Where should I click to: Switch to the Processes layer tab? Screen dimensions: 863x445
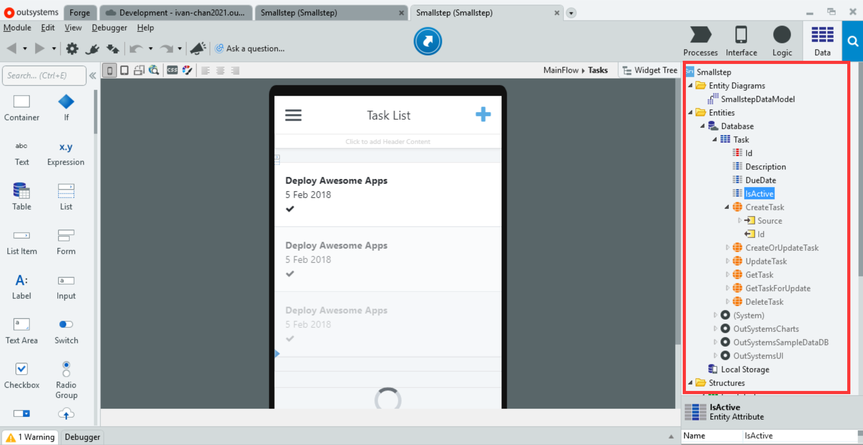pos(700,41)
